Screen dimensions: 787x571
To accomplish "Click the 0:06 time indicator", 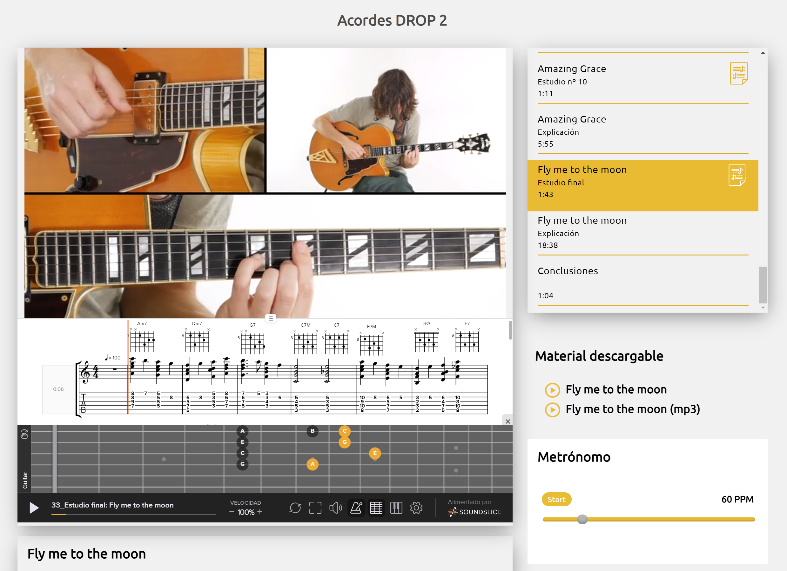I will click(x=58, y=389).
